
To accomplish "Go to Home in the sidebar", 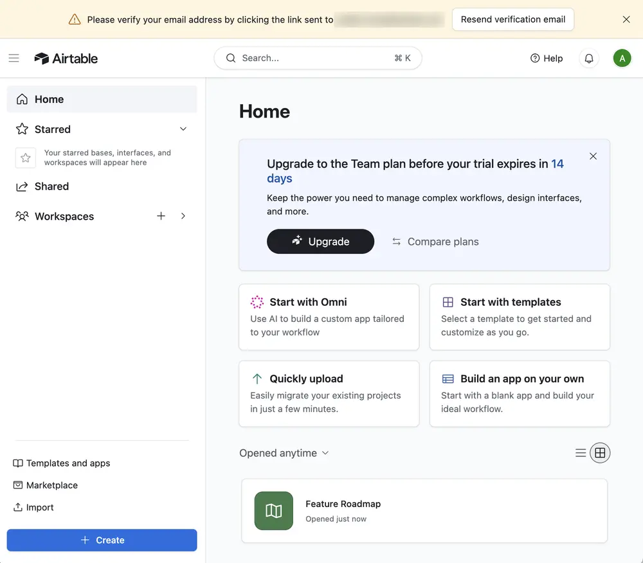I will pos(102,99).
